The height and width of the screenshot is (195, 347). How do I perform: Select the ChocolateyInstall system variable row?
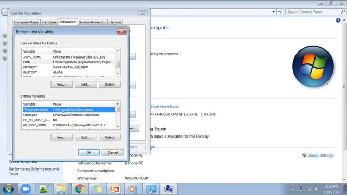tap(69, 110)
